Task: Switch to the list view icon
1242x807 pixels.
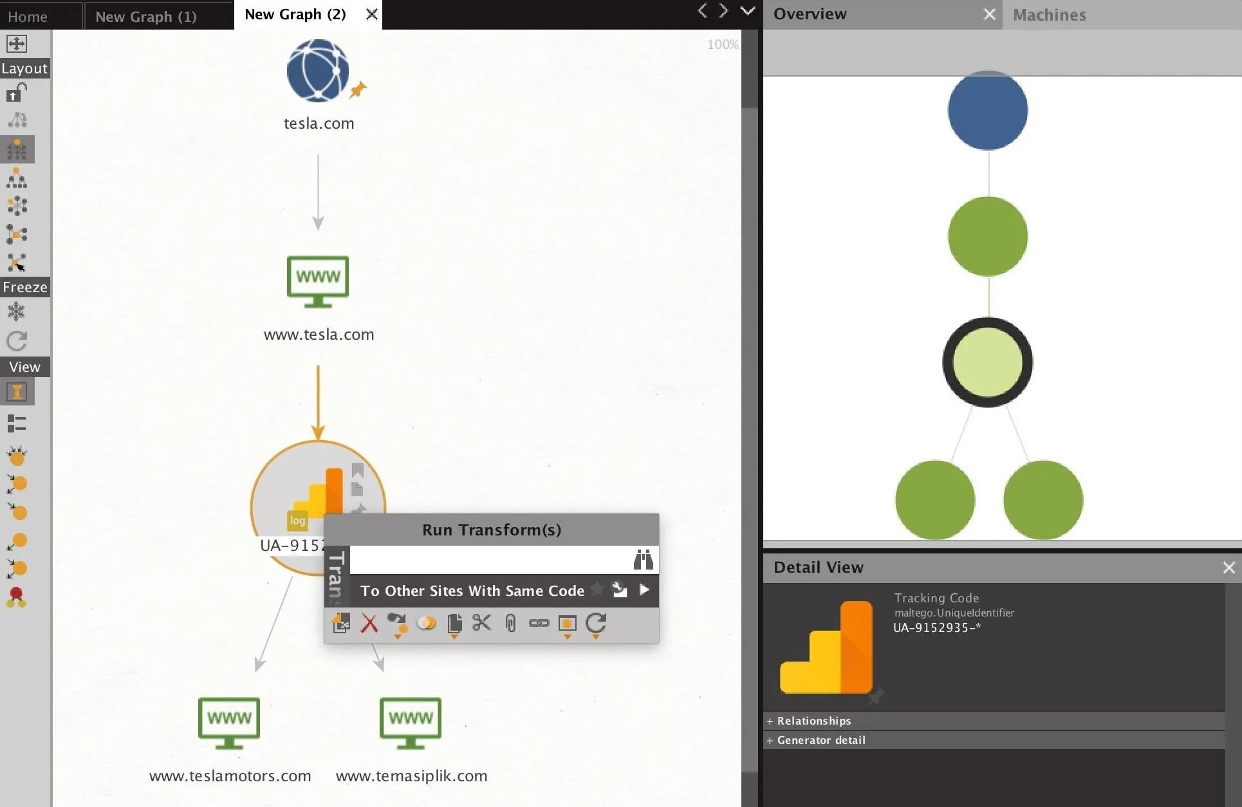Action: click(17, 423)
